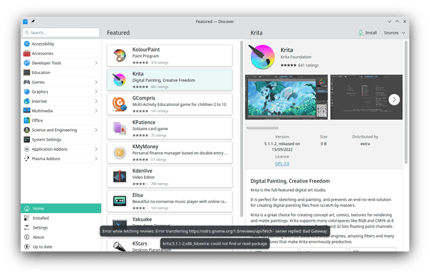Click the Krita details vertical scrollbar
This screenshot has width=430, height=276.
(406, 102)
